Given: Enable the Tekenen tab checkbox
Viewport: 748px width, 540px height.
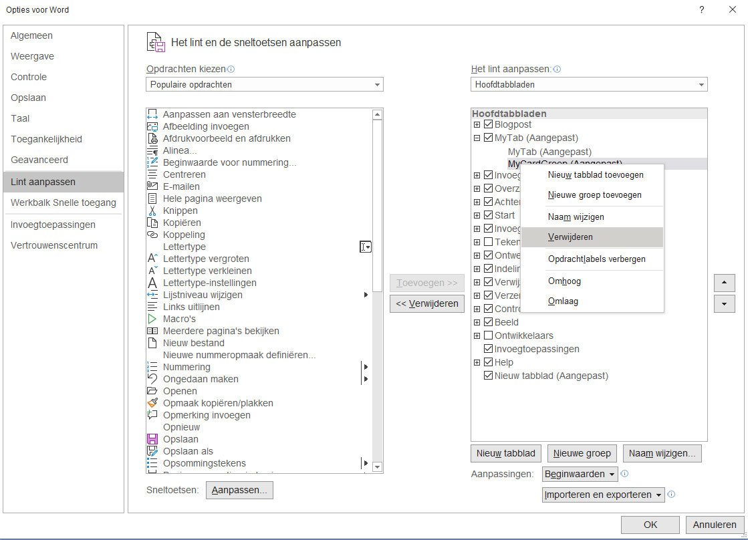Looking at the screenshot, I should pyautogui.click(x=488, y=242).
